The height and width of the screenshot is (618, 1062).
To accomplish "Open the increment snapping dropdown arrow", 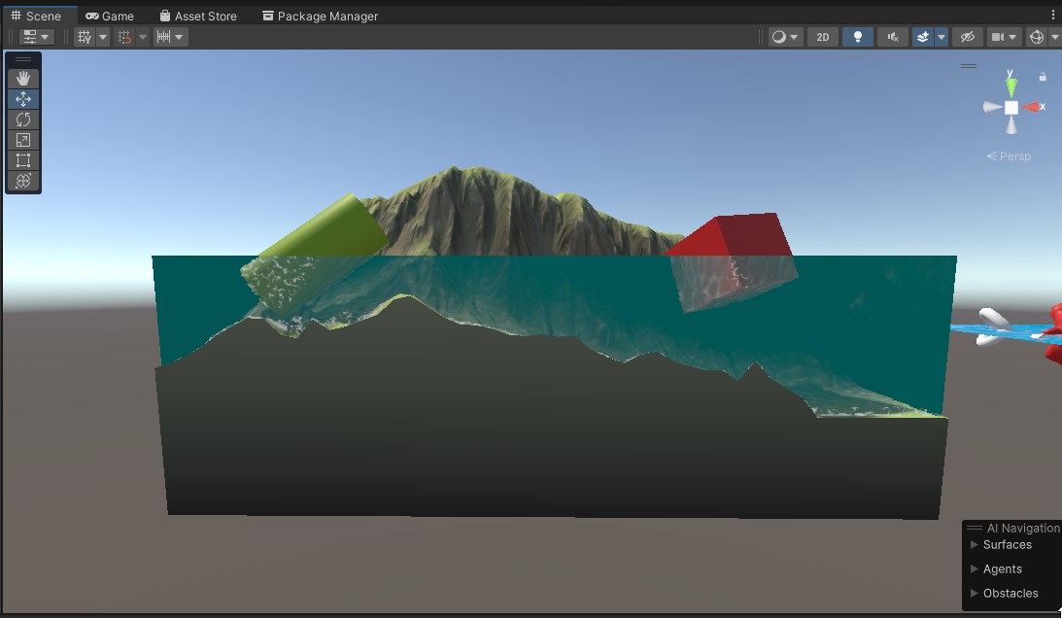I will point(180,37).
